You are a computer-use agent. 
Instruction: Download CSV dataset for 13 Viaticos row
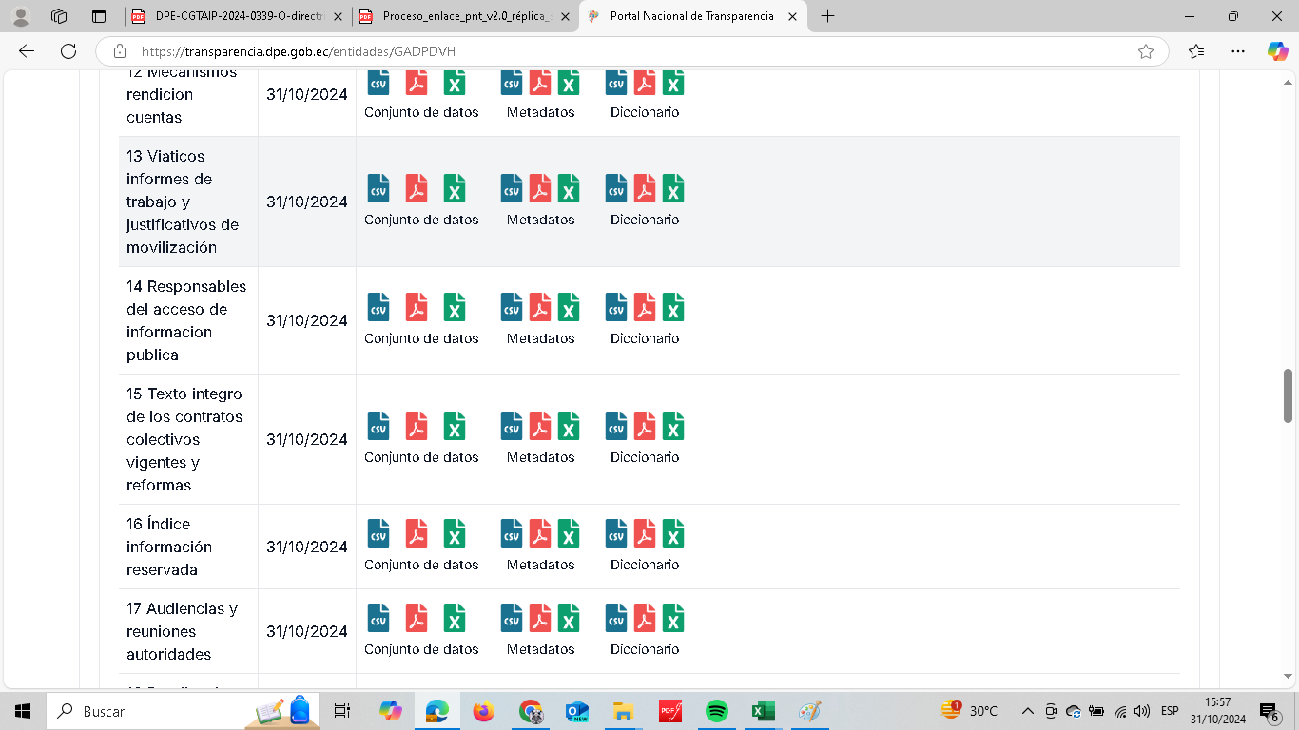coord(378,188)
